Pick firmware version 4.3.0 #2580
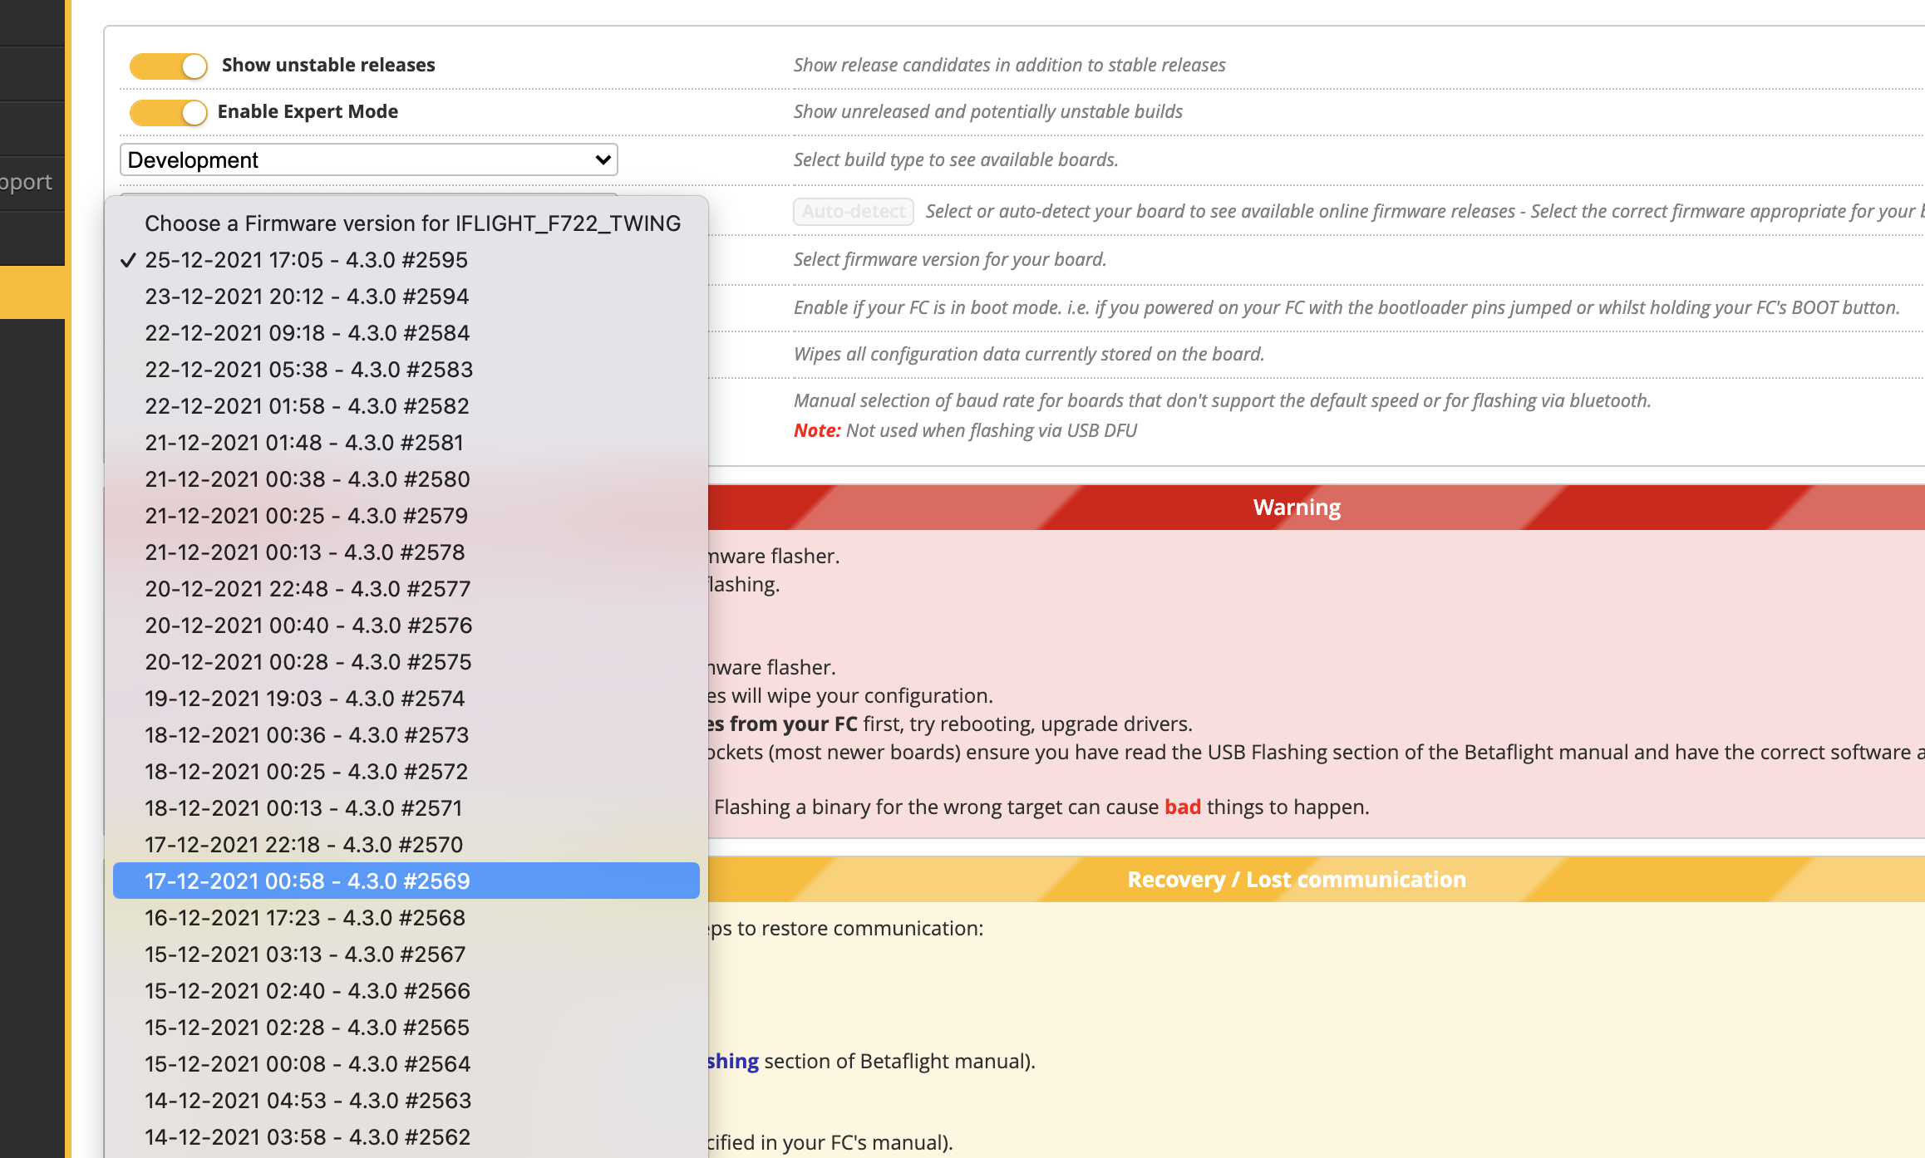The height and width of the screenshot is (1158, 1925). point(308,478)
